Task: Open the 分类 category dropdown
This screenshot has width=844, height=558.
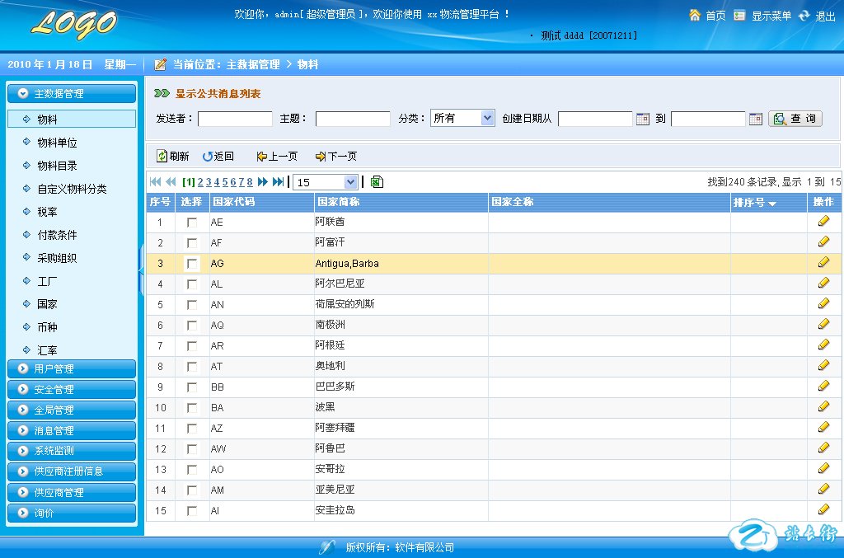Action: coord(462,118)
